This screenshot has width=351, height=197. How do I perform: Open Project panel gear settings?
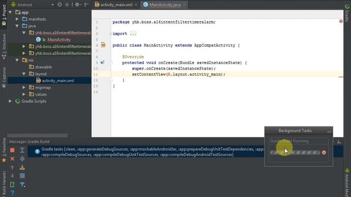click(x=77, y=4)
